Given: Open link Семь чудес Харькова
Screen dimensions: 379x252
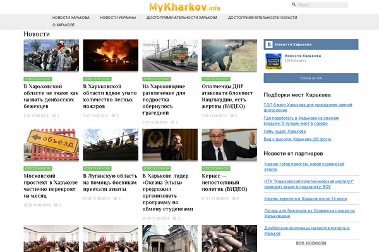Looking at the screenshot, I should 284,131.
